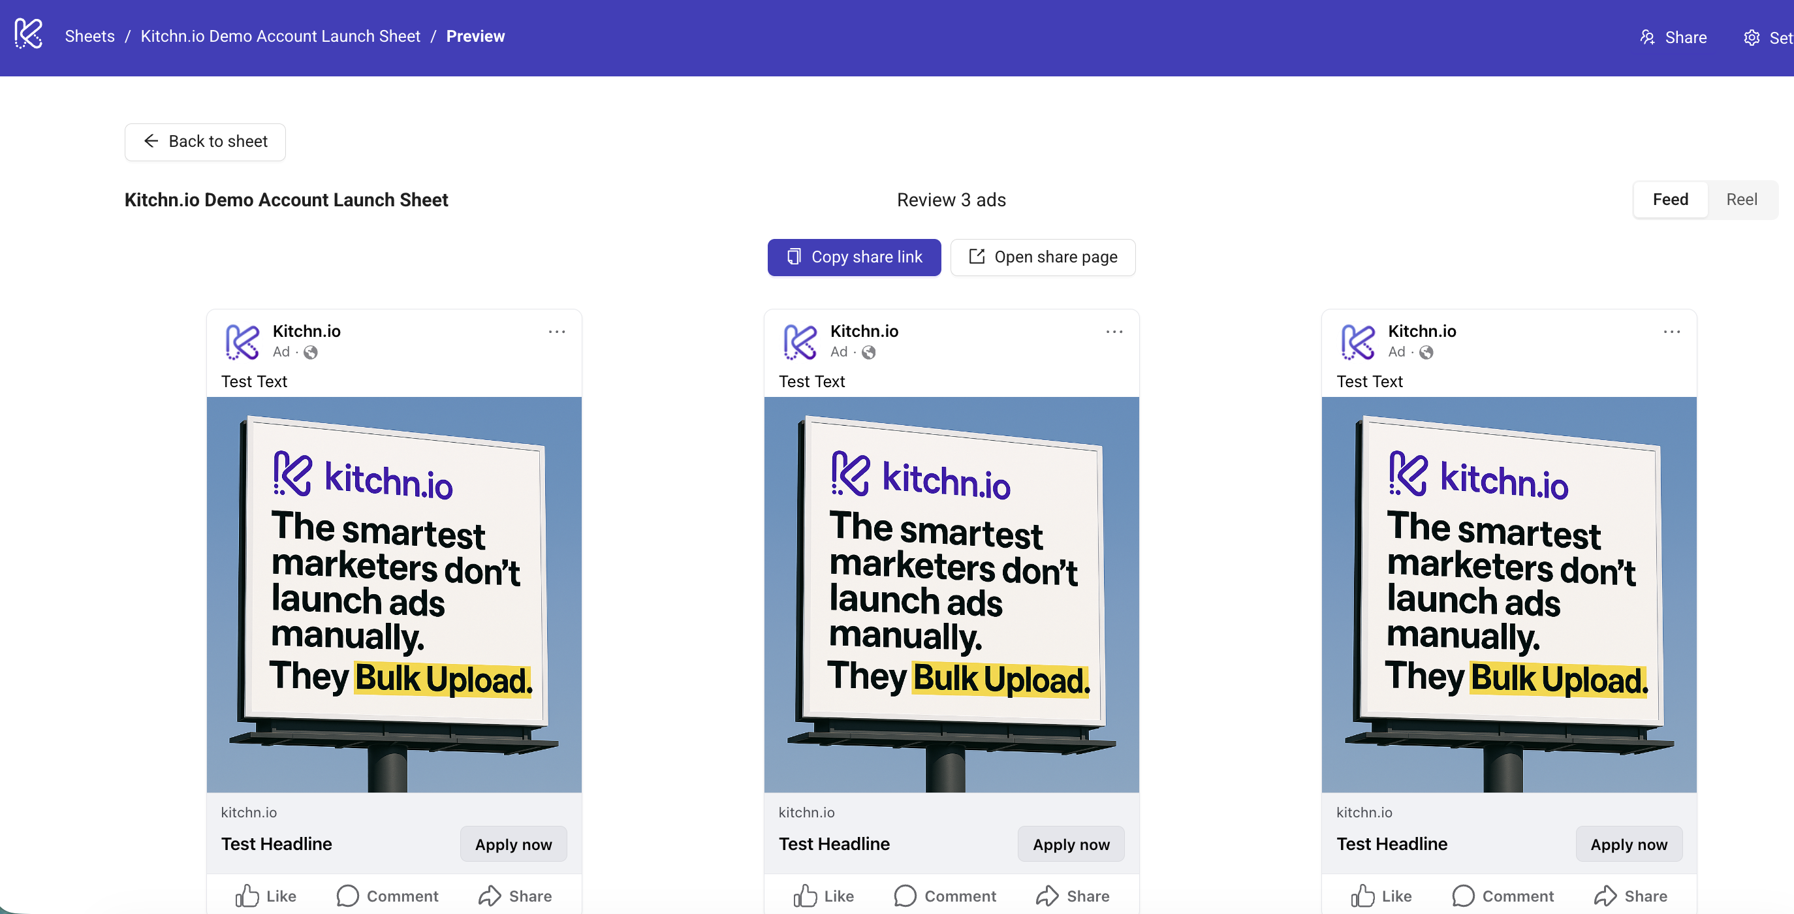The image size is (1794, 914).
Task: Click Test Headline on the third ad
Action: pyautogui.click(x=1392, y=843)
